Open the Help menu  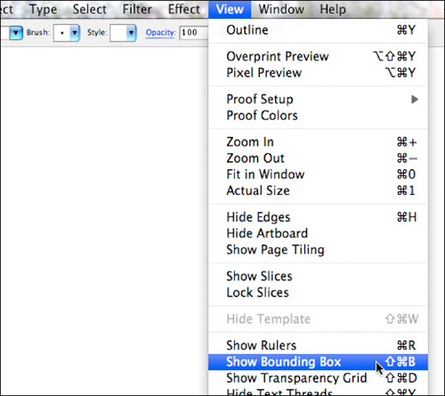tap(333, 9)
